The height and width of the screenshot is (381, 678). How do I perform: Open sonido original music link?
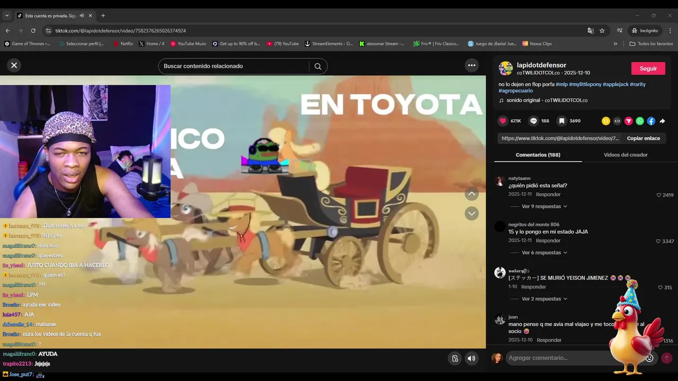pyautogui.click(x=547, y=100)
